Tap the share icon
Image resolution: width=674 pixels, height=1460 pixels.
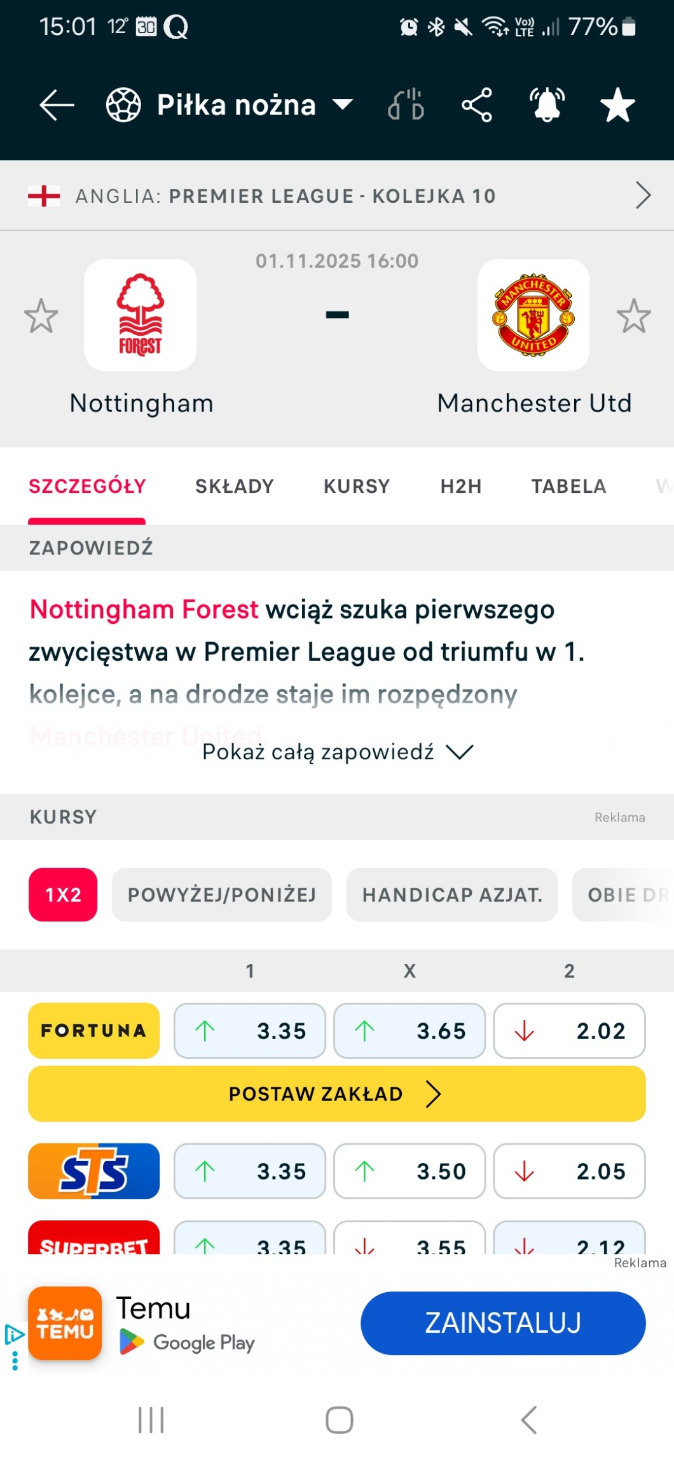pyautogui.click(x=477, y=105)
